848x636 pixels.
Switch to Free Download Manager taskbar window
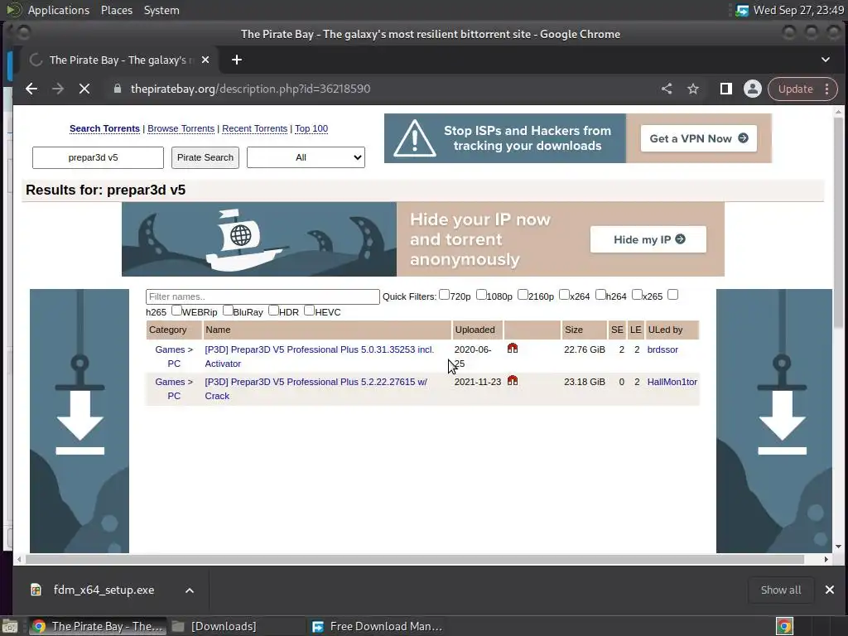coord(378,626)
